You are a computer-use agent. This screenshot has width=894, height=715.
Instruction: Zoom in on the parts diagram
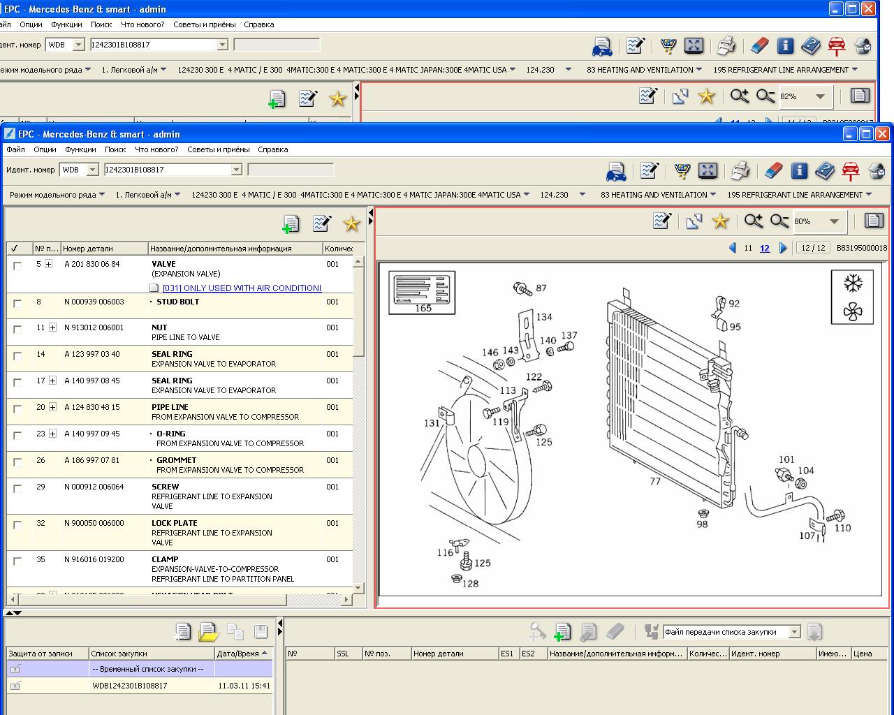point(753,221)
